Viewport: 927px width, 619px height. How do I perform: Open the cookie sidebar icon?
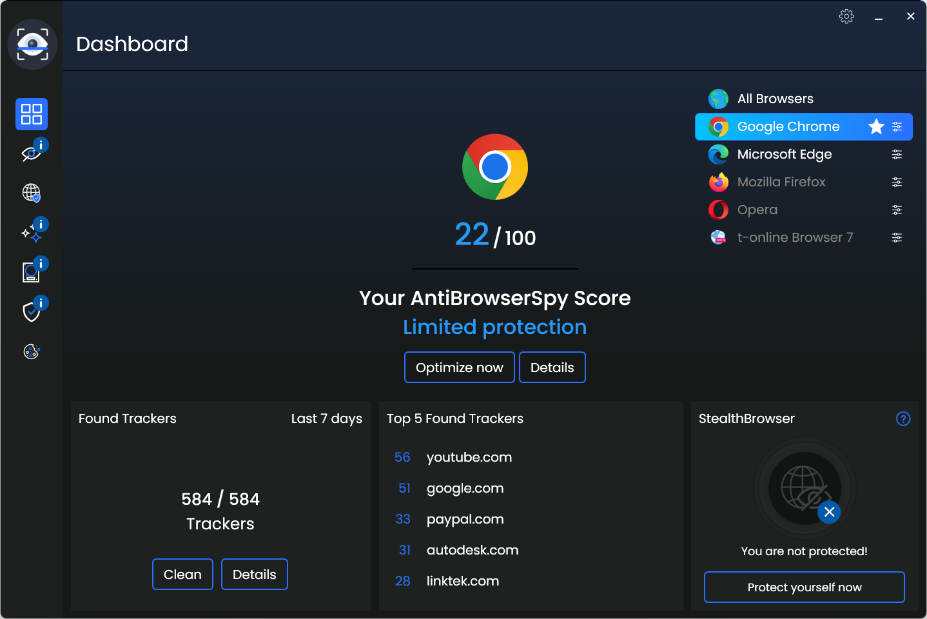pos(32,351)
